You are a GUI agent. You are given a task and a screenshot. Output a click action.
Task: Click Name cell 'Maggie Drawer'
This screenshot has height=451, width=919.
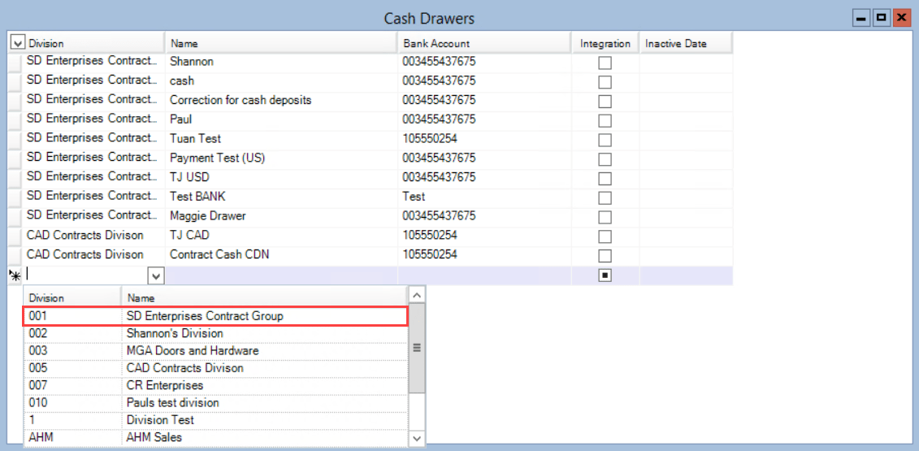coord(281,216)
